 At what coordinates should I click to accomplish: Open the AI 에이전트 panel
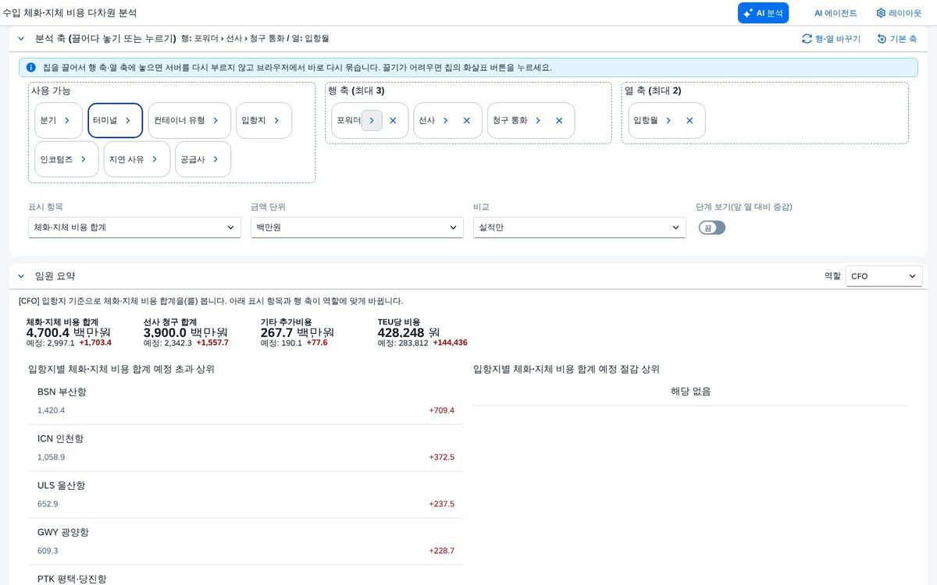point(835,13)
